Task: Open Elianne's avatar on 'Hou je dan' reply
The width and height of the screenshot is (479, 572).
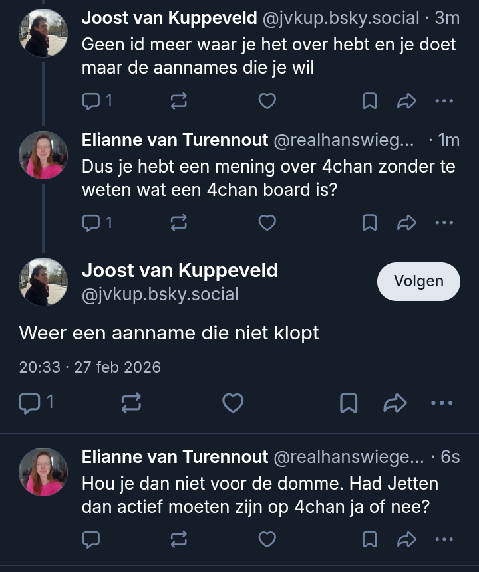Action: 43,472
